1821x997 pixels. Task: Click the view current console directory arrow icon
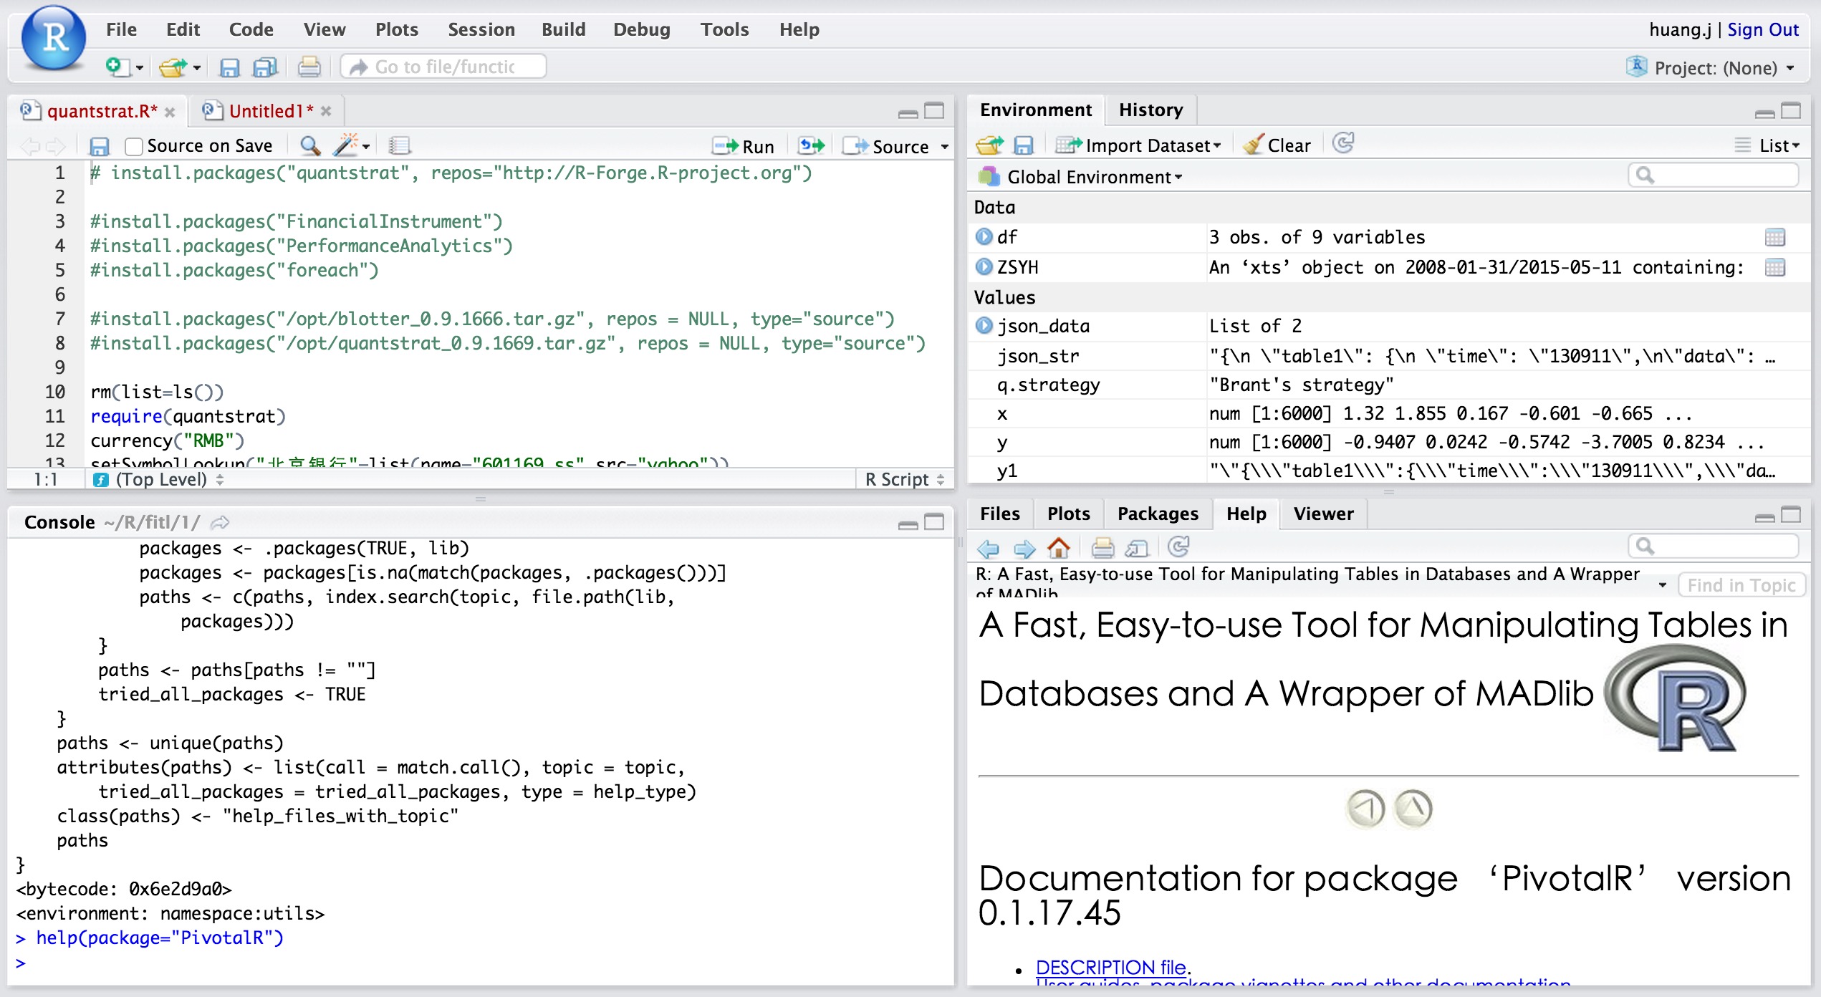point(220,523)
